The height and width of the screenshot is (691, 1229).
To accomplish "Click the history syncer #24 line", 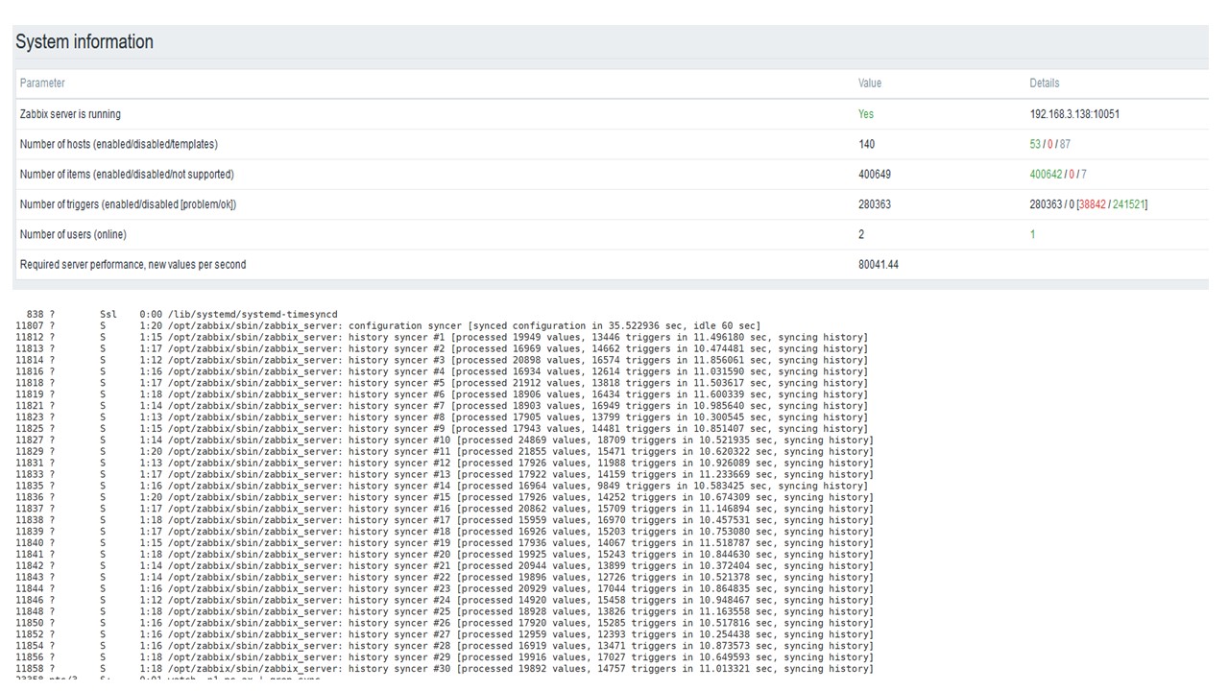I will (x=445, y=601).
